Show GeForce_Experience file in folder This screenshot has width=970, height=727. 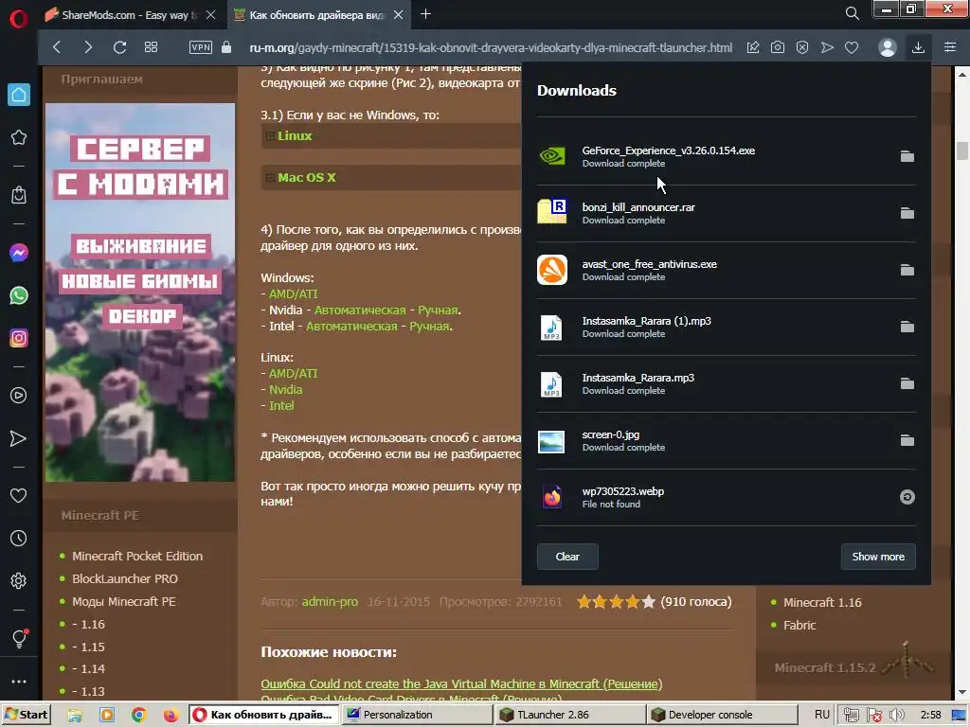907,156
